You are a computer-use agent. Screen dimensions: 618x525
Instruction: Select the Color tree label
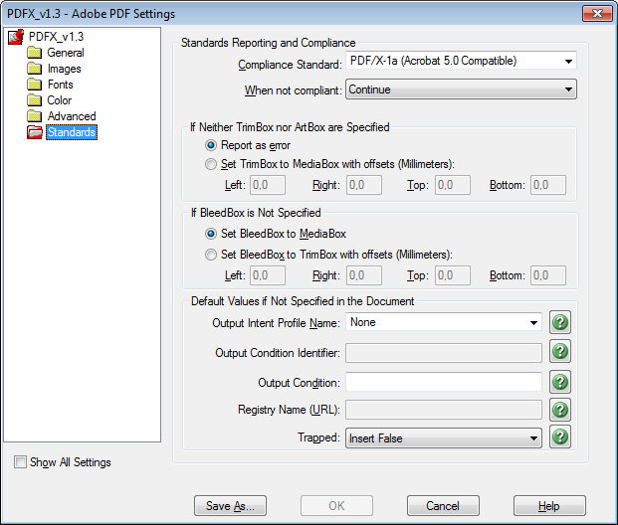tap(60, 100)
